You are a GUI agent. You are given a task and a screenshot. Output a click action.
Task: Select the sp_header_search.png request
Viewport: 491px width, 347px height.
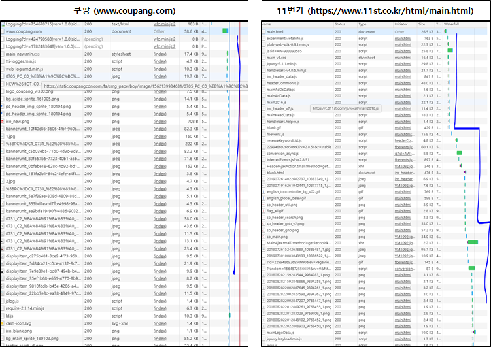point(375,217)
